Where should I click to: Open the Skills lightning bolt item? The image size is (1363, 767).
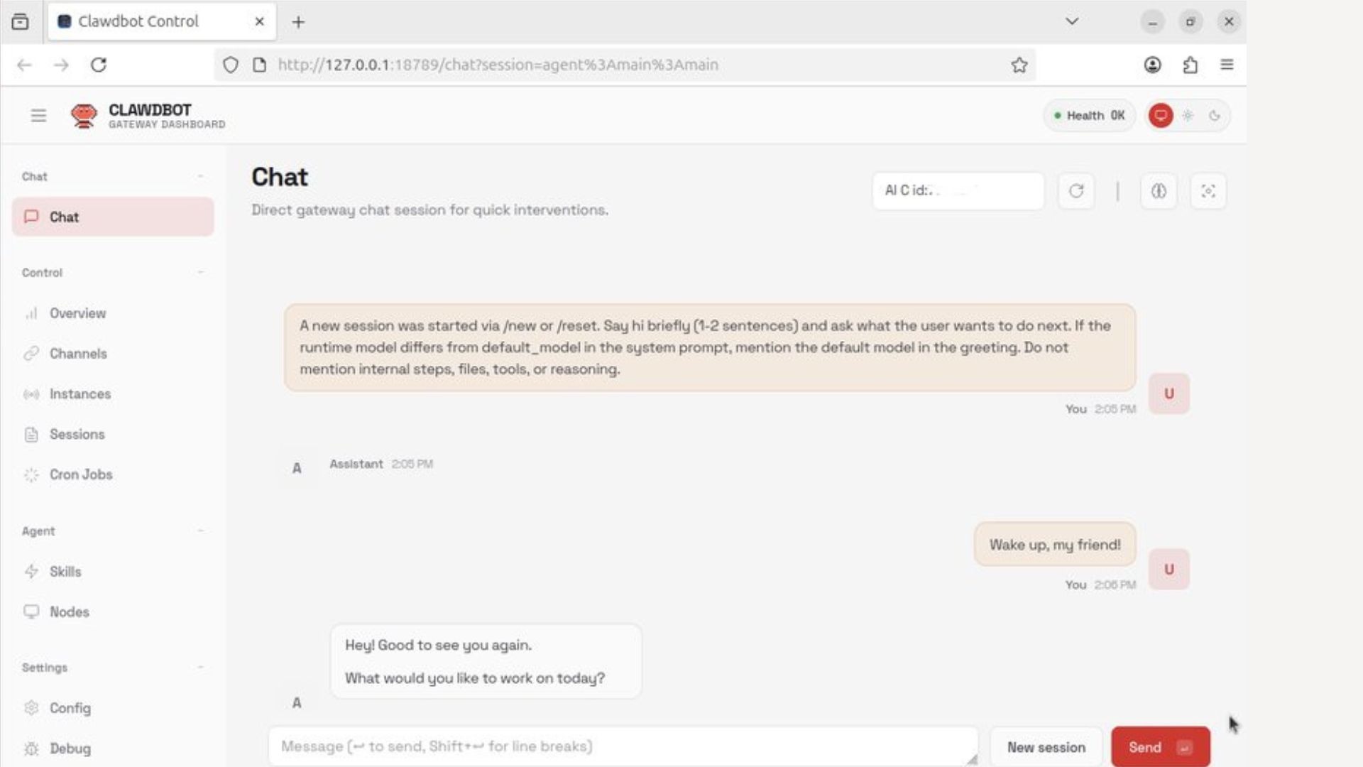(65, 572)
